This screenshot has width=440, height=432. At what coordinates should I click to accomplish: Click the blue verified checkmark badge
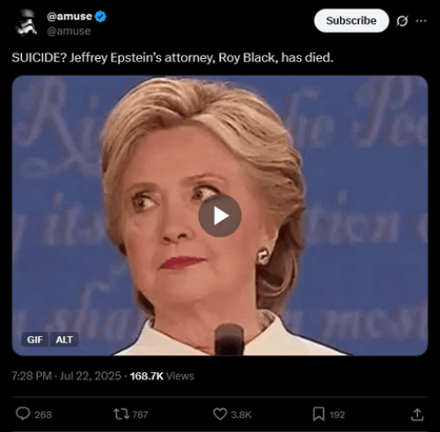[100, 17]
